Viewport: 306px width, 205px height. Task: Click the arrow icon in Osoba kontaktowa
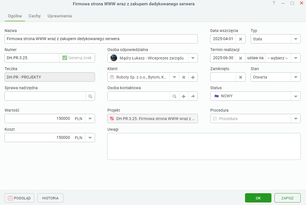coord(193,96)
